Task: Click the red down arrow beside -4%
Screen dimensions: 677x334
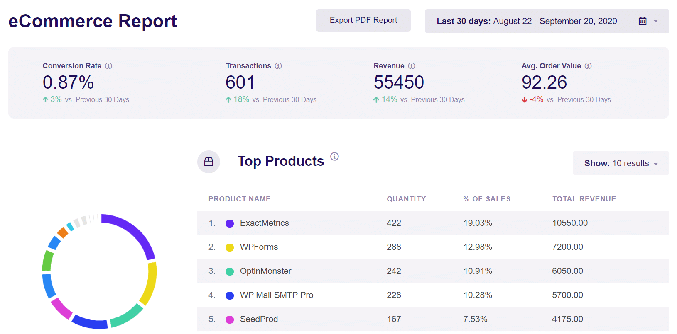Action: pos(525,99)
